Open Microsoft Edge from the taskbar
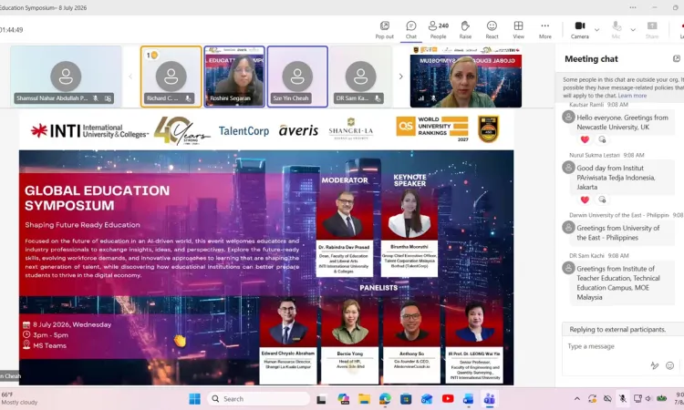Screen dimensions: 684x410 pos(385,399)
